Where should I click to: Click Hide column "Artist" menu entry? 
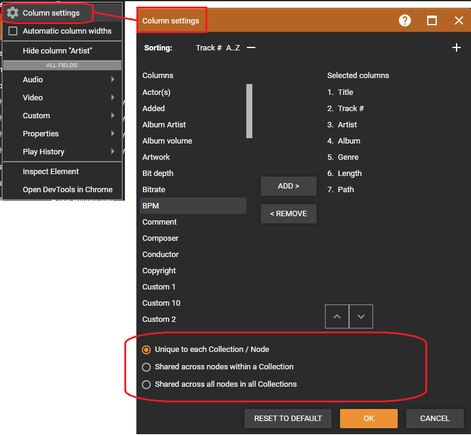(x=58, y=51)
